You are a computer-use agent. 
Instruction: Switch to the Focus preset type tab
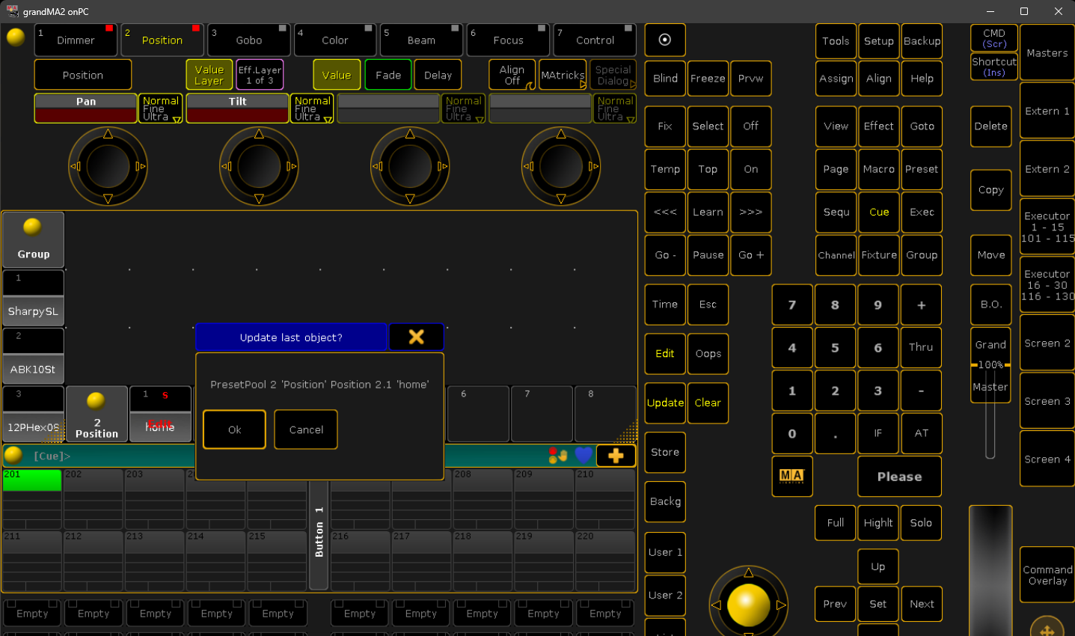(508, 40)
